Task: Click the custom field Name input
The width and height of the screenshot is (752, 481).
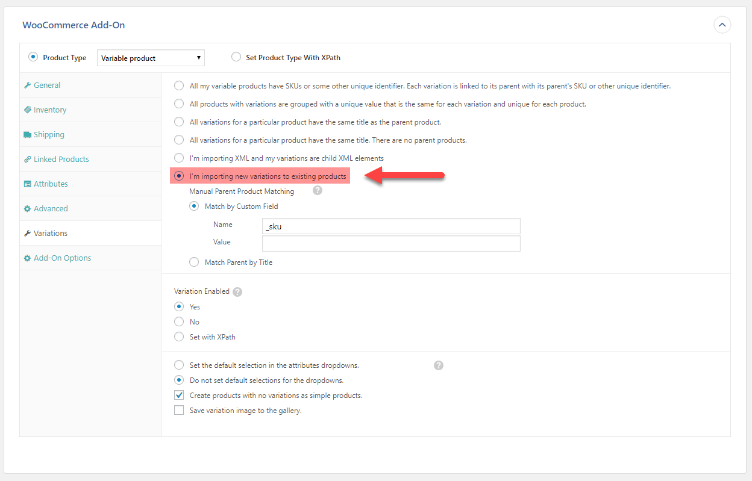Action: [x=391, y=226]
